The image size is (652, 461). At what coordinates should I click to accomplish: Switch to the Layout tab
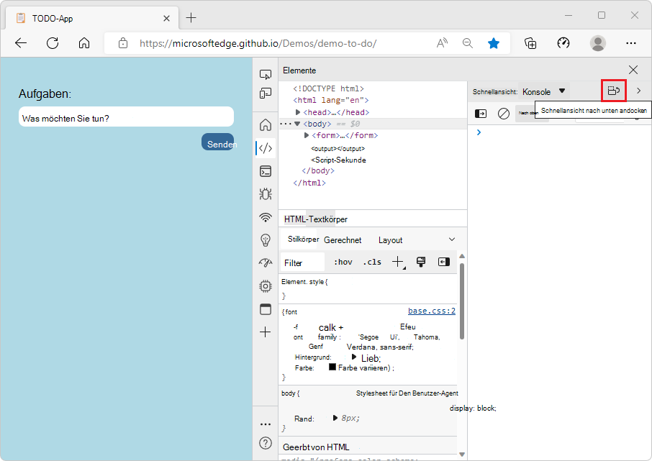pos(390,240)
